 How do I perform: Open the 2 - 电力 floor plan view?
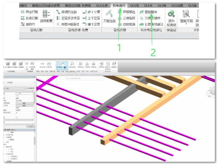pyautogui.click(x=11, y=152)
